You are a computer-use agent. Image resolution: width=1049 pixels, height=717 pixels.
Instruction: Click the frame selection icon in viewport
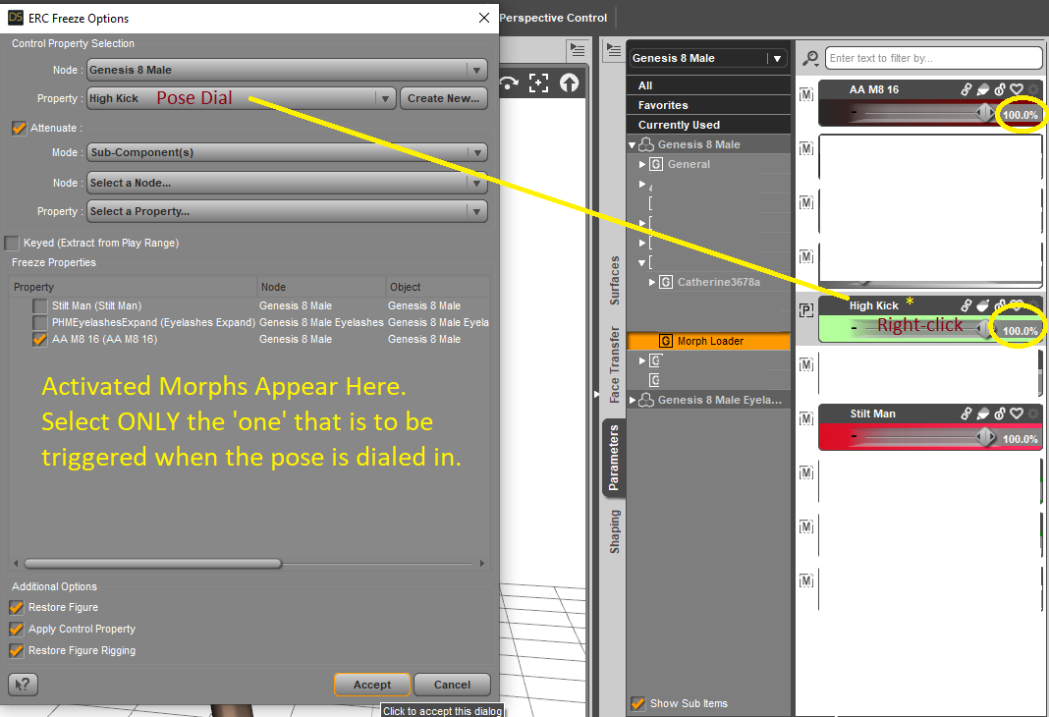[538, 83]
